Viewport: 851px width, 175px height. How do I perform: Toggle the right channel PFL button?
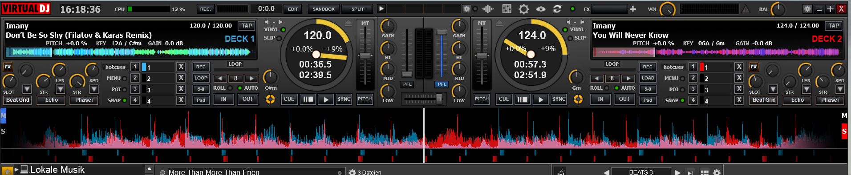tap(442, 84)
